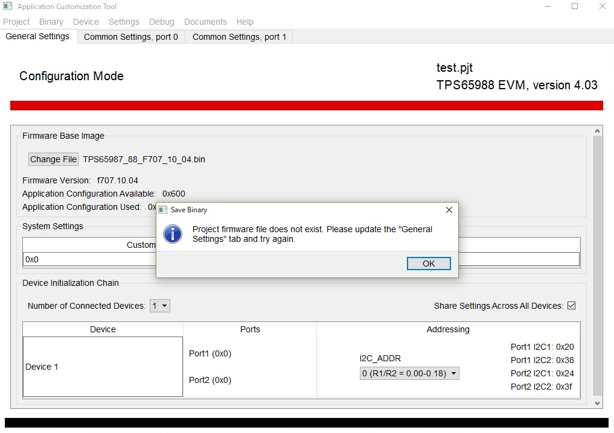The image size is (614, 433).
Task: Toggle Share Settings Across All Devices checkbox
Action: (x=571, y=306)
